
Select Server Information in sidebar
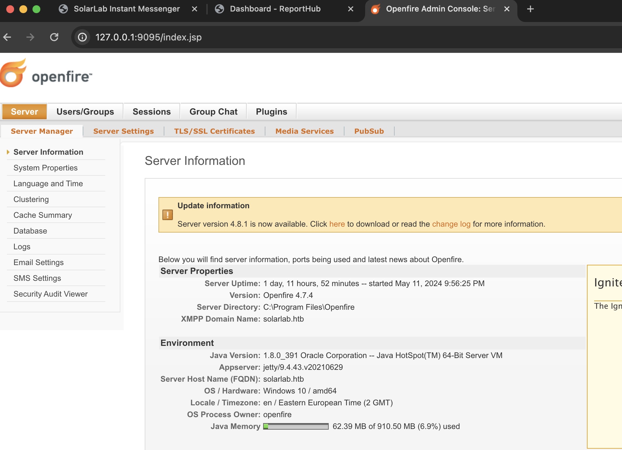click(x=48, y=152)
